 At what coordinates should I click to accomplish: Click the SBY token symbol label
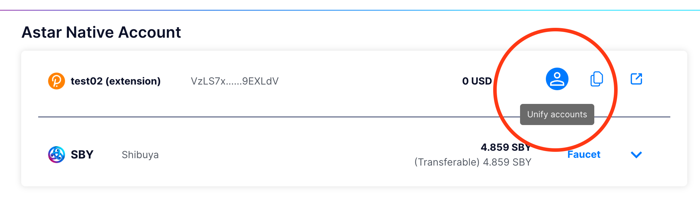point(82,155)
